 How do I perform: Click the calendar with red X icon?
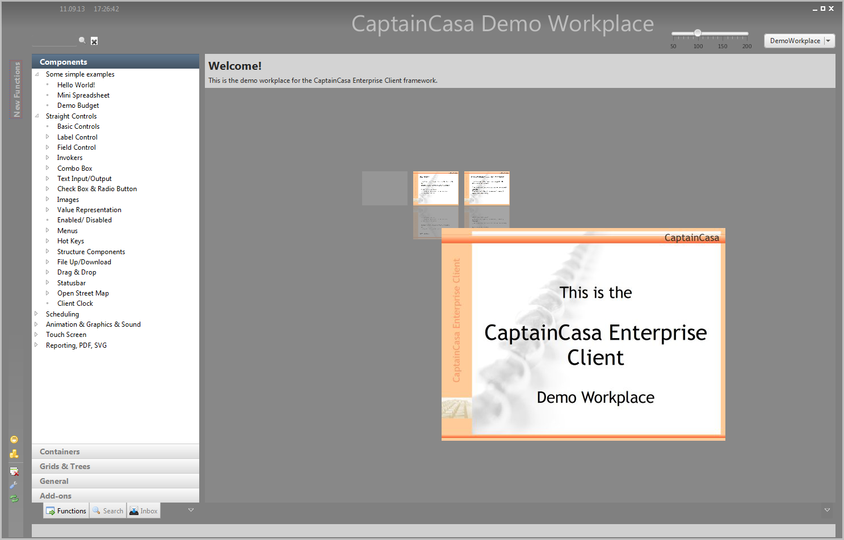[x=14, y=471]
